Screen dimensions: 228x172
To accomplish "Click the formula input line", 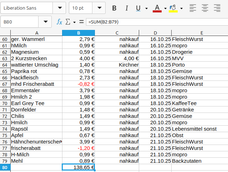I will click(x=156, y=22).
